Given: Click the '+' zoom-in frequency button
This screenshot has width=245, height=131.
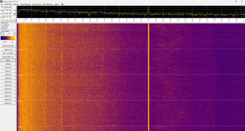Looking at the screenshot, I should pos(7,20).
